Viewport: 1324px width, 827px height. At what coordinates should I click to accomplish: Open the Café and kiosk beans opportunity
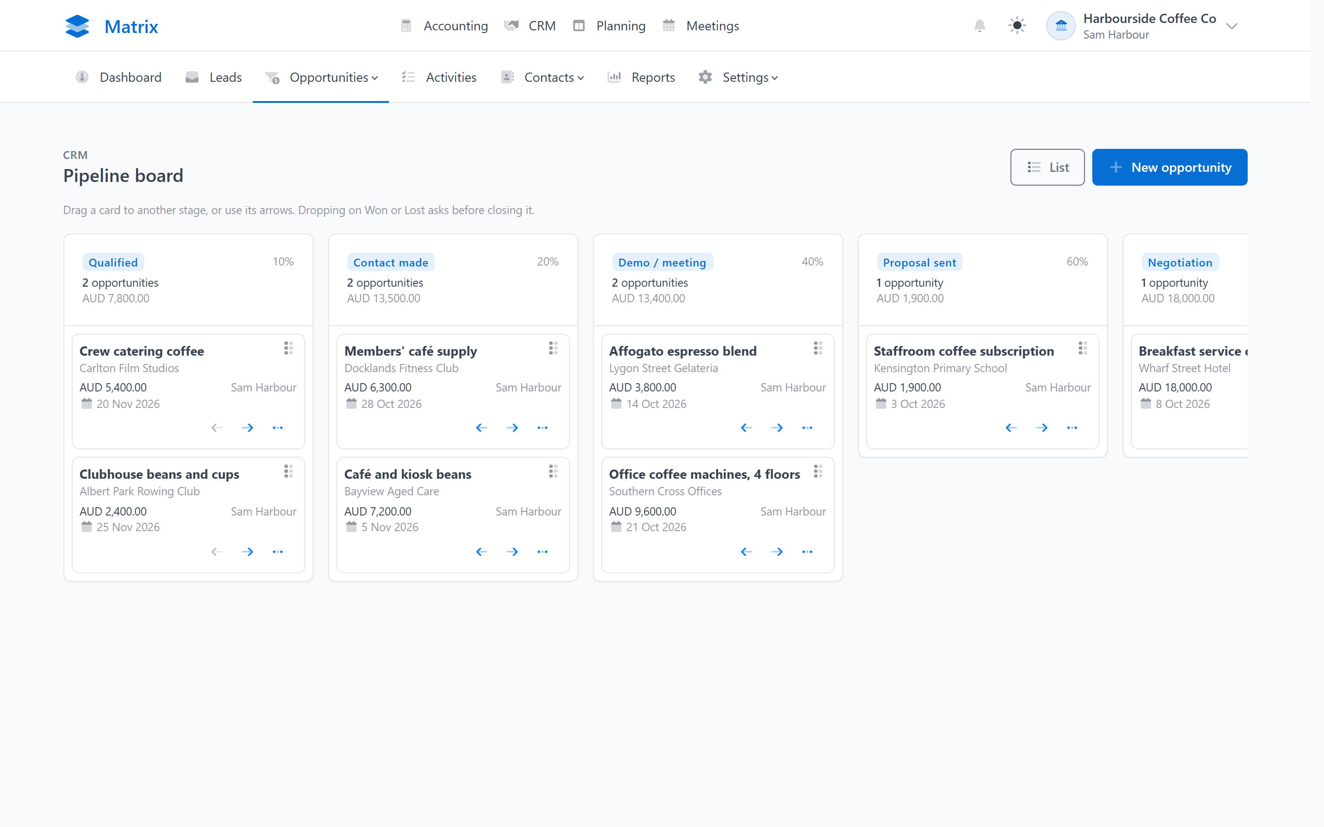coord(408,474)
